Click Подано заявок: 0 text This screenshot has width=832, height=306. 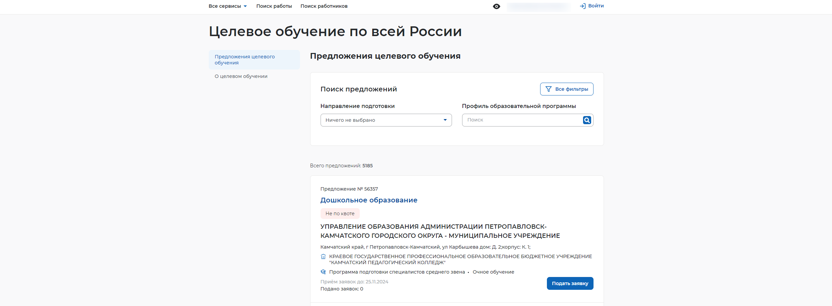click(342, 289)
